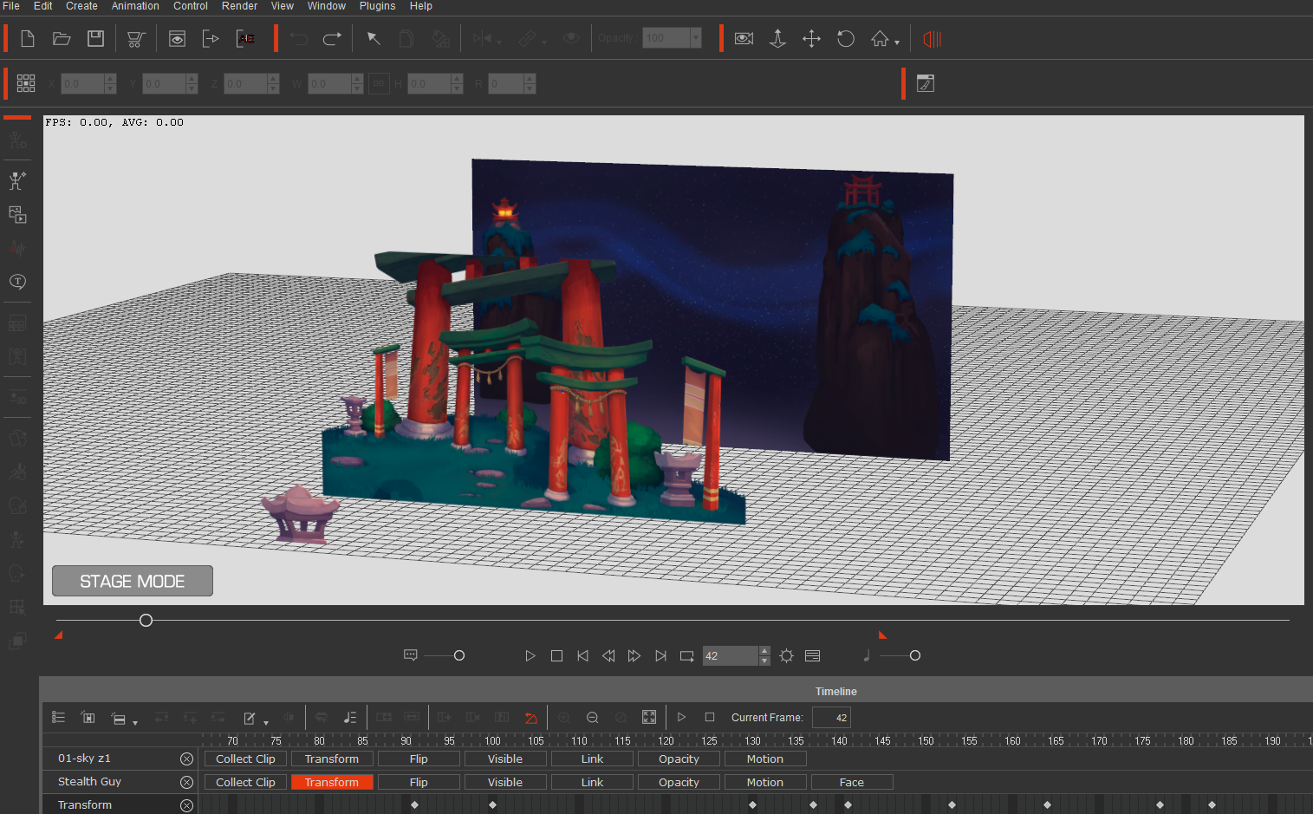Open the Render menu
The width and height of the screenshot is (1313, 814).
(239, 6)
